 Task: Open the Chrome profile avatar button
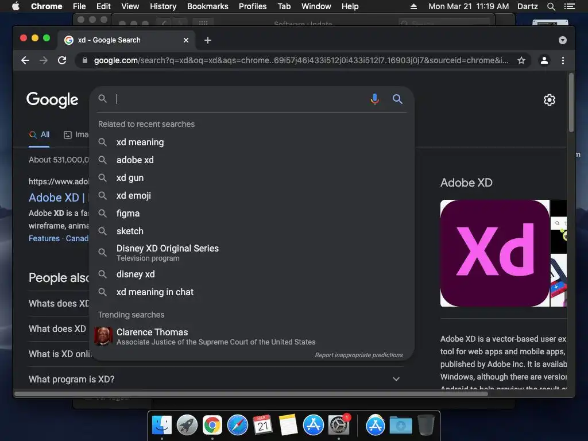pos(544,60)
